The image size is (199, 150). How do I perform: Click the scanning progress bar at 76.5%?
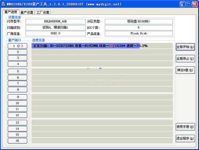coord(102,46)
